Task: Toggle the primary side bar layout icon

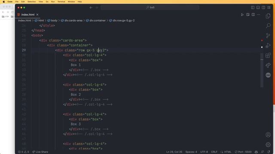Action: click(x=253, y=8)
